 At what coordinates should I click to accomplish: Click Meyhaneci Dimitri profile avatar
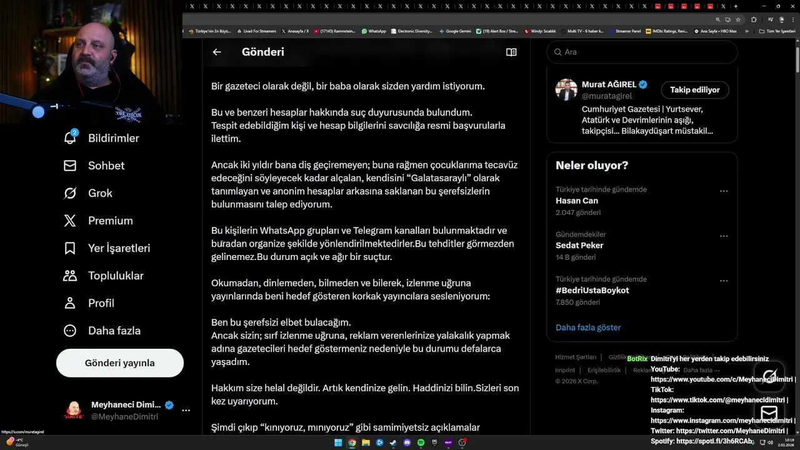(x=74, y=411)
